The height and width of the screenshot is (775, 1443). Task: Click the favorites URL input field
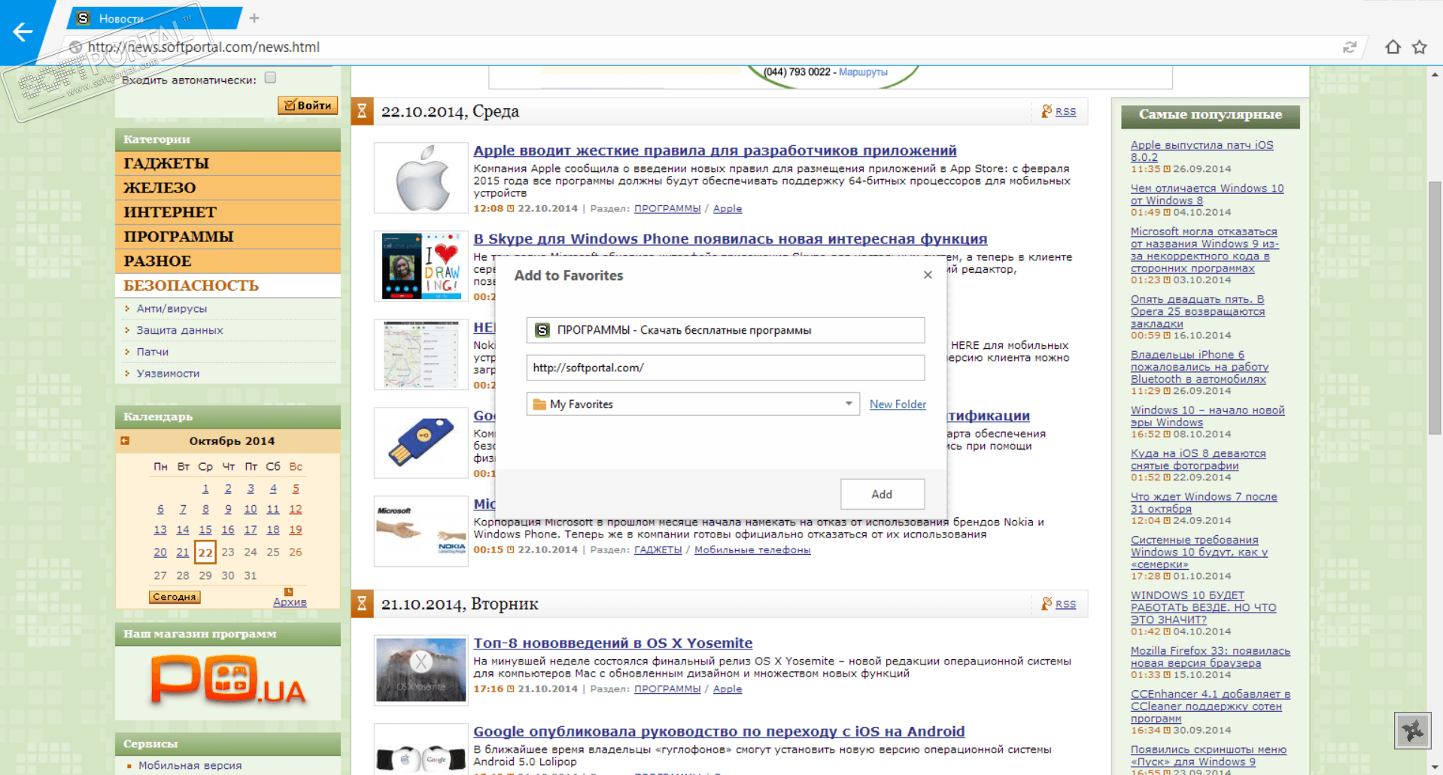[x=725, y=368]
